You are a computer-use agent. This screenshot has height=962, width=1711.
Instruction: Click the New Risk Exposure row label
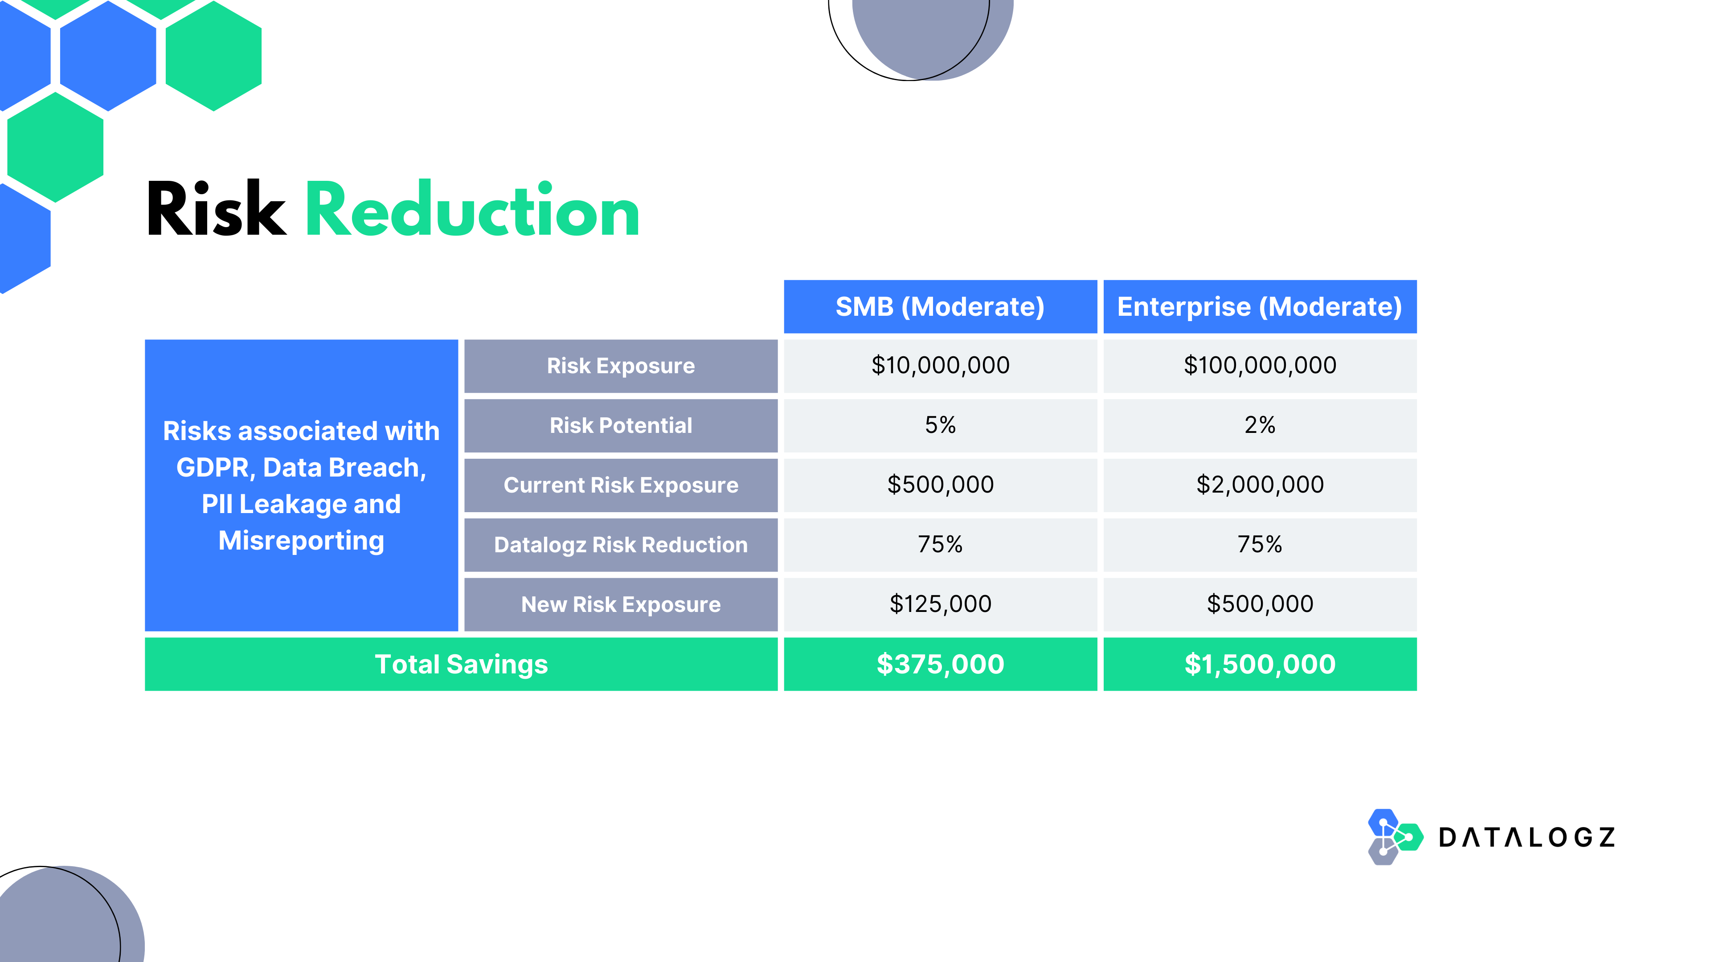tap(620, 605)
